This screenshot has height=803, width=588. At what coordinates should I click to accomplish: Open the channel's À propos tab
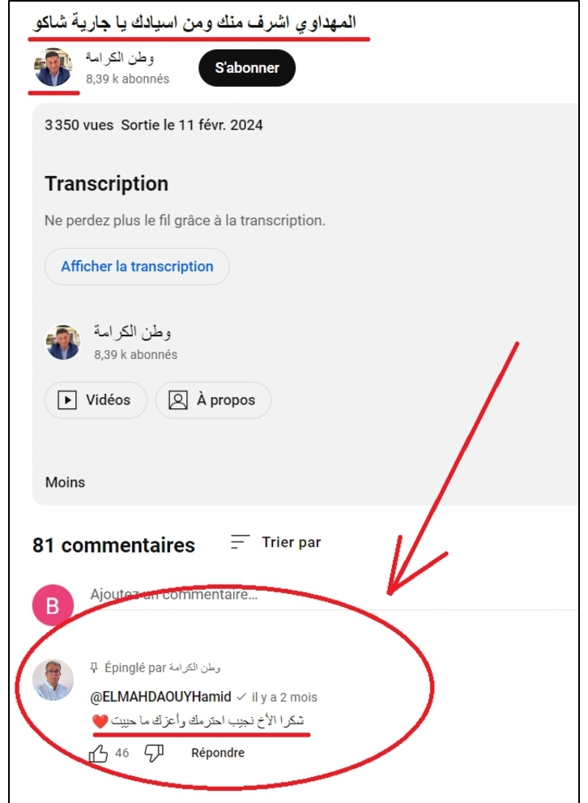pos(213,400)
